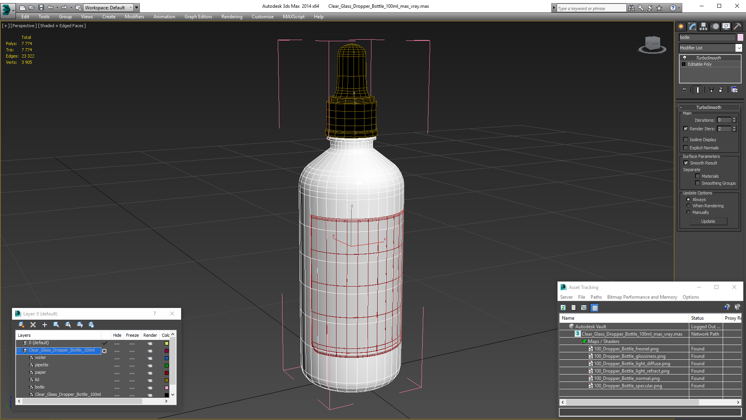The height and width of the screenshot is (420, 746).
Task: Open the Modifier List dropdown
Action: 738,48
